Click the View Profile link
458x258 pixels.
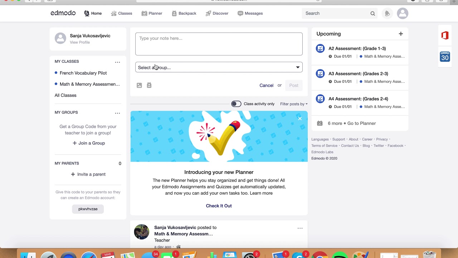tap(80, 42)
